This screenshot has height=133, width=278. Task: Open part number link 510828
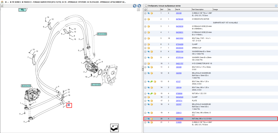coord(178,122)
